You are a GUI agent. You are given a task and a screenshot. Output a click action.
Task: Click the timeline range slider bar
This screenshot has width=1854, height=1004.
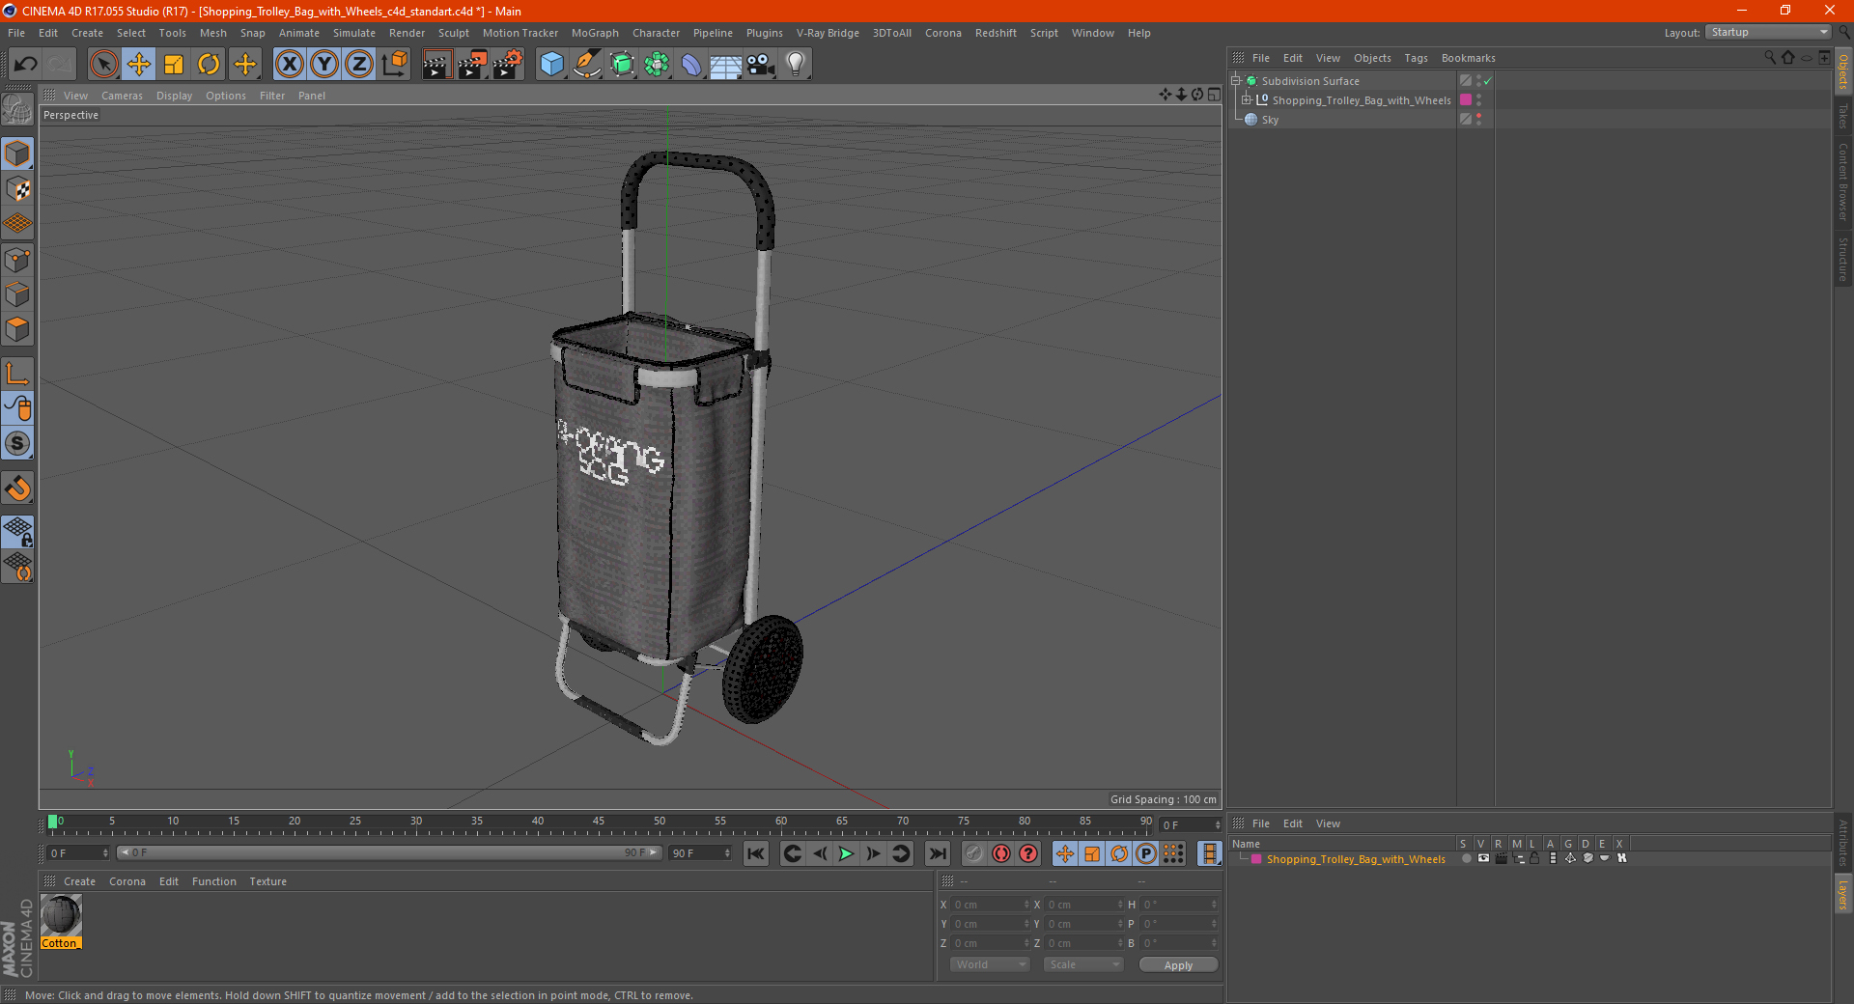[x=389, y=852]
